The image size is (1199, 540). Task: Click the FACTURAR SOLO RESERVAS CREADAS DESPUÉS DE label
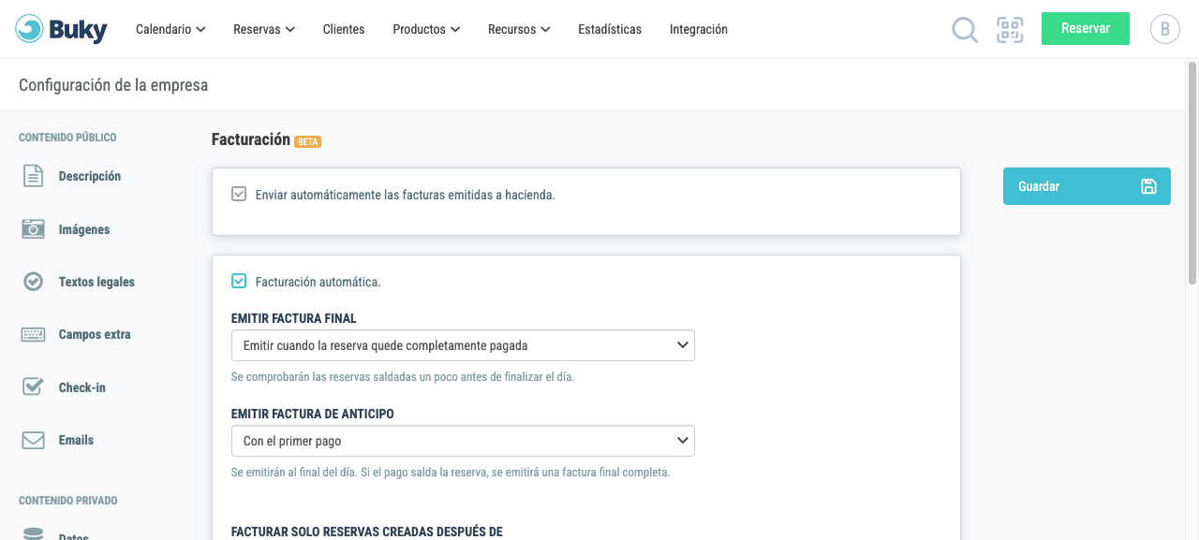click(x=367, y=532)
